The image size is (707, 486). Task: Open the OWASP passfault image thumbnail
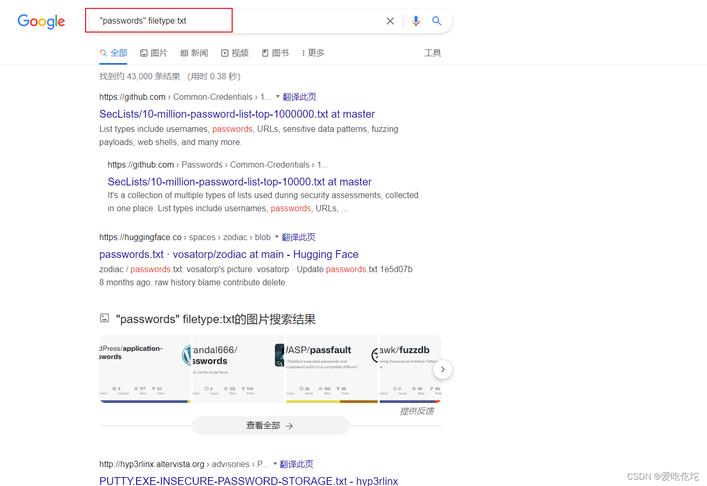click(332, 369)
